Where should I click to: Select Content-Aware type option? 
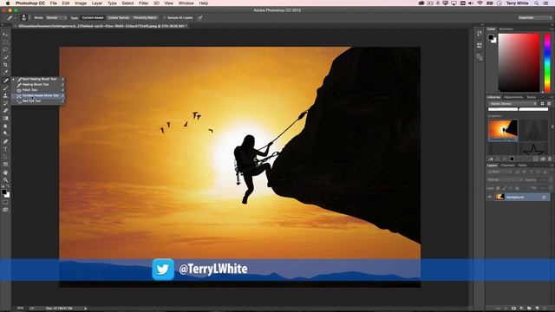click(93, 17)
